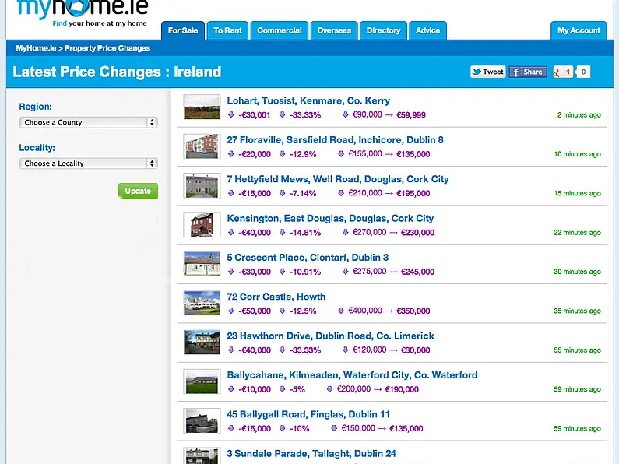The height and width of the screenshot is (464, 619).
Task: Click the 30 minutes ago timestamp
Action: 577,272
